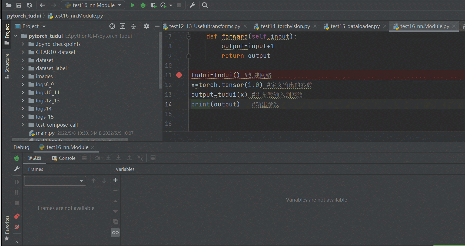Viewport: 465px width, 246px height.
Task: Open main.py in project tree
Action: click(45, 133)
